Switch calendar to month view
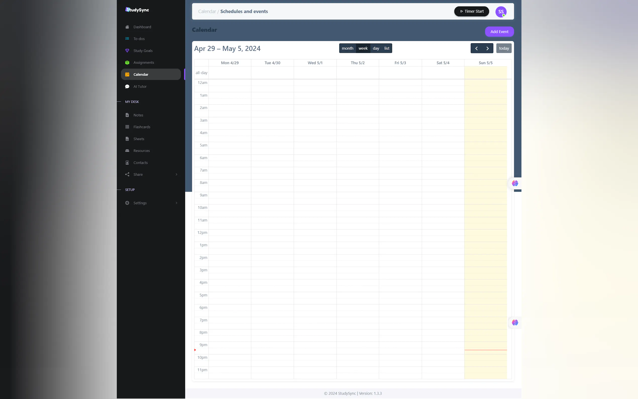The image size is (638, 399). coord(347,48)
